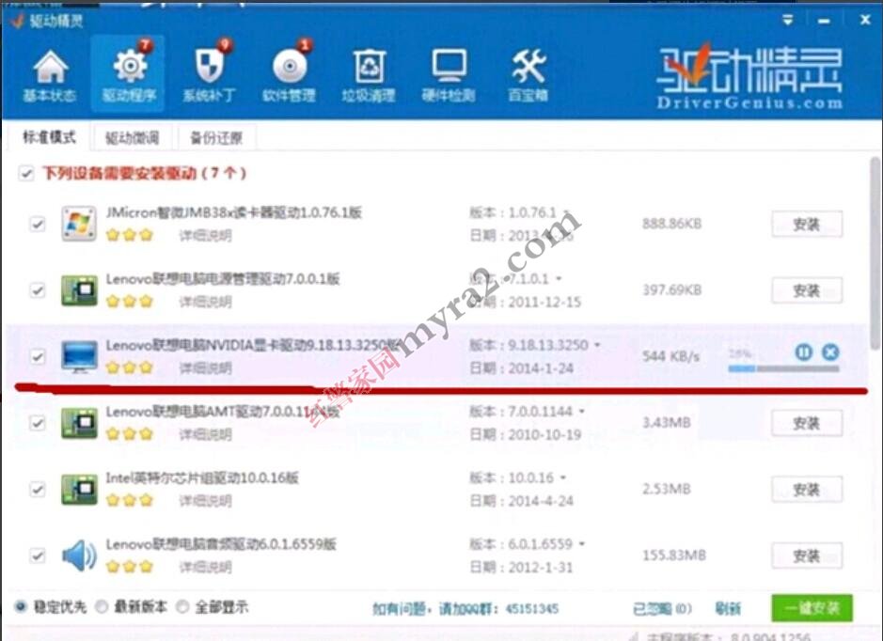Click the Lenovo AMT driver chip icon
Viewport: 883px width, 641px height.
tap(79, 423)
